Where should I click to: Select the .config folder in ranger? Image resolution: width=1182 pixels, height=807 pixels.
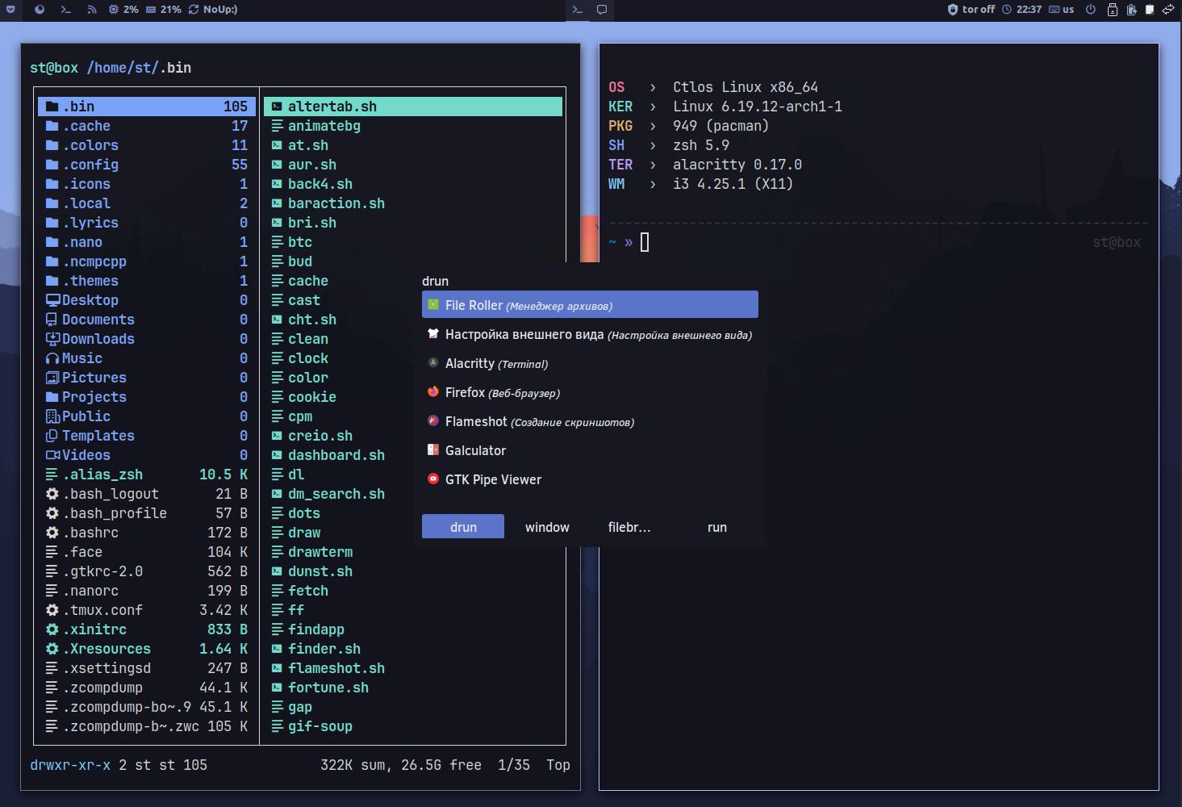click(147, 165)
